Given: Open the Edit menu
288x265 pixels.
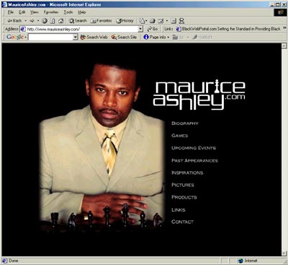Looking at the screenshot, I should 22,12.
